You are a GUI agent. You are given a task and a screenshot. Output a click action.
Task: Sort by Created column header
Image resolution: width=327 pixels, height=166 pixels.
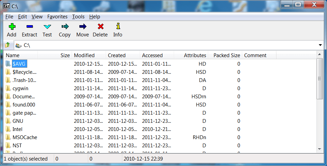[x=123, y=55]
